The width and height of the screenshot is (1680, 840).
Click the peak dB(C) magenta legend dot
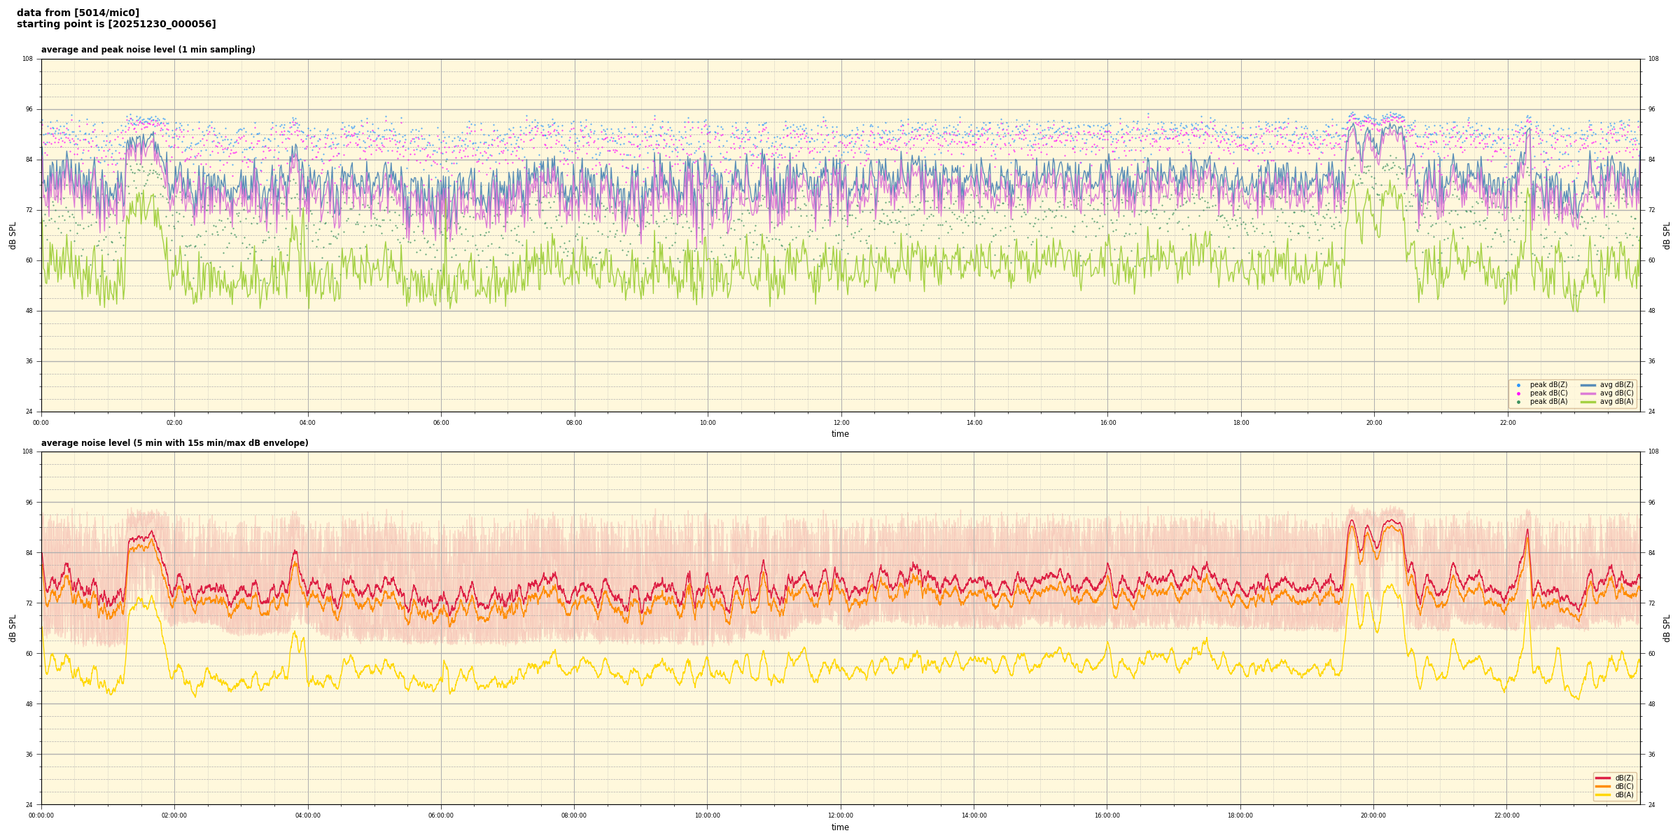pos(1518,393)
